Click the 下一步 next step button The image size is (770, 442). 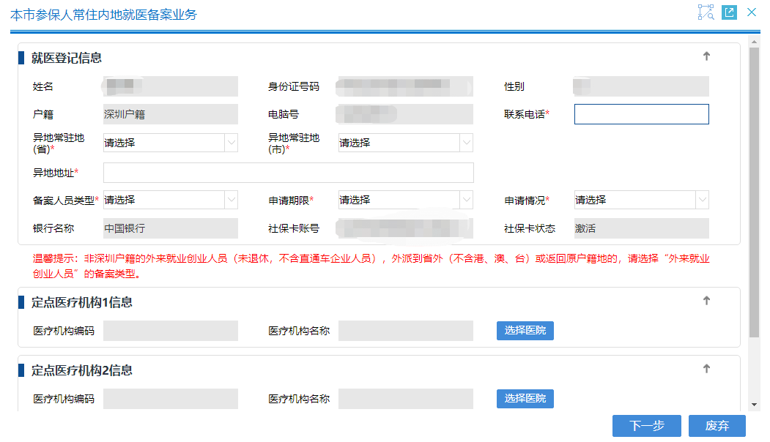(x=646, y=425)
